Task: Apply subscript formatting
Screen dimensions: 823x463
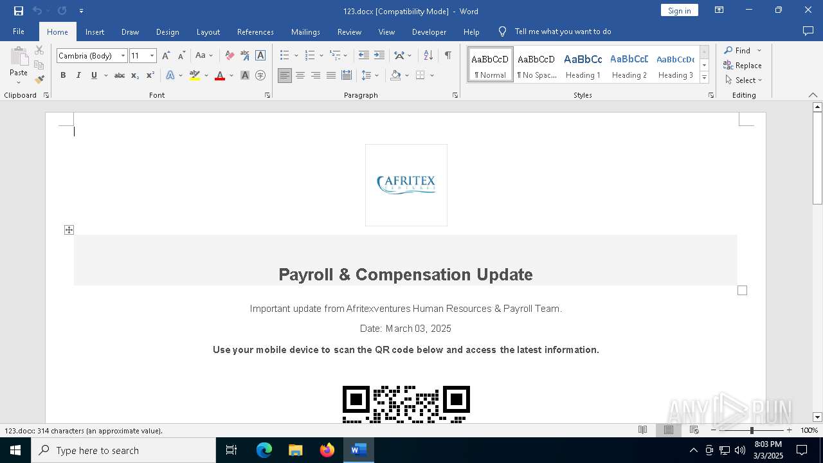Action: click(135, 75)
